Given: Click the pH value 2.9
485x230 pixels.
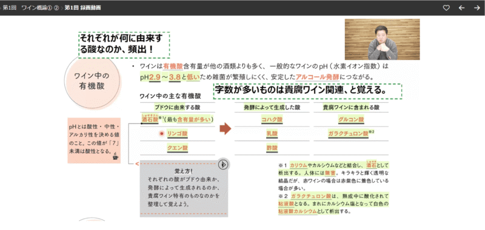Looking at the screenshot, I should 155,77.
